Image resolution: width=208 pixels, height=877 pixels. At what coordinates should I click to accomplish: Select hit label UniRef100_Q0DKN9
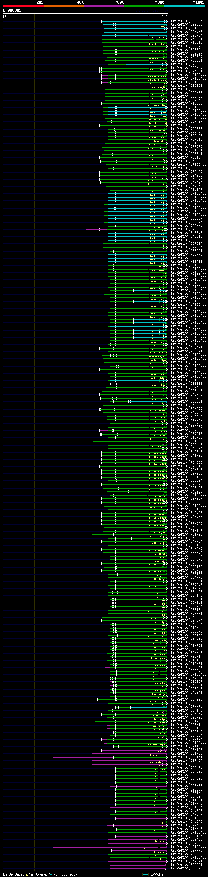coord(187,125)
